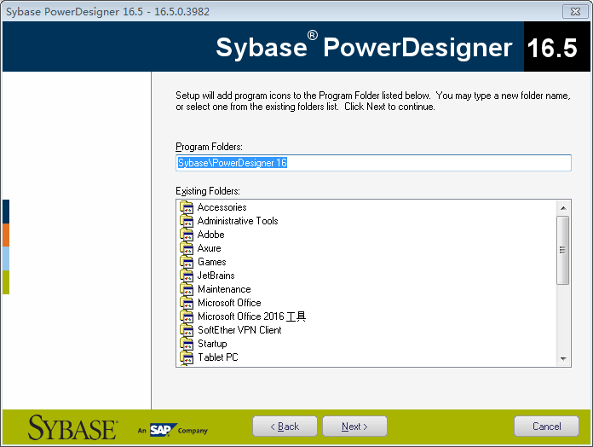
Task: Pick the JetBrains folder name
Action: pos(216,276)
